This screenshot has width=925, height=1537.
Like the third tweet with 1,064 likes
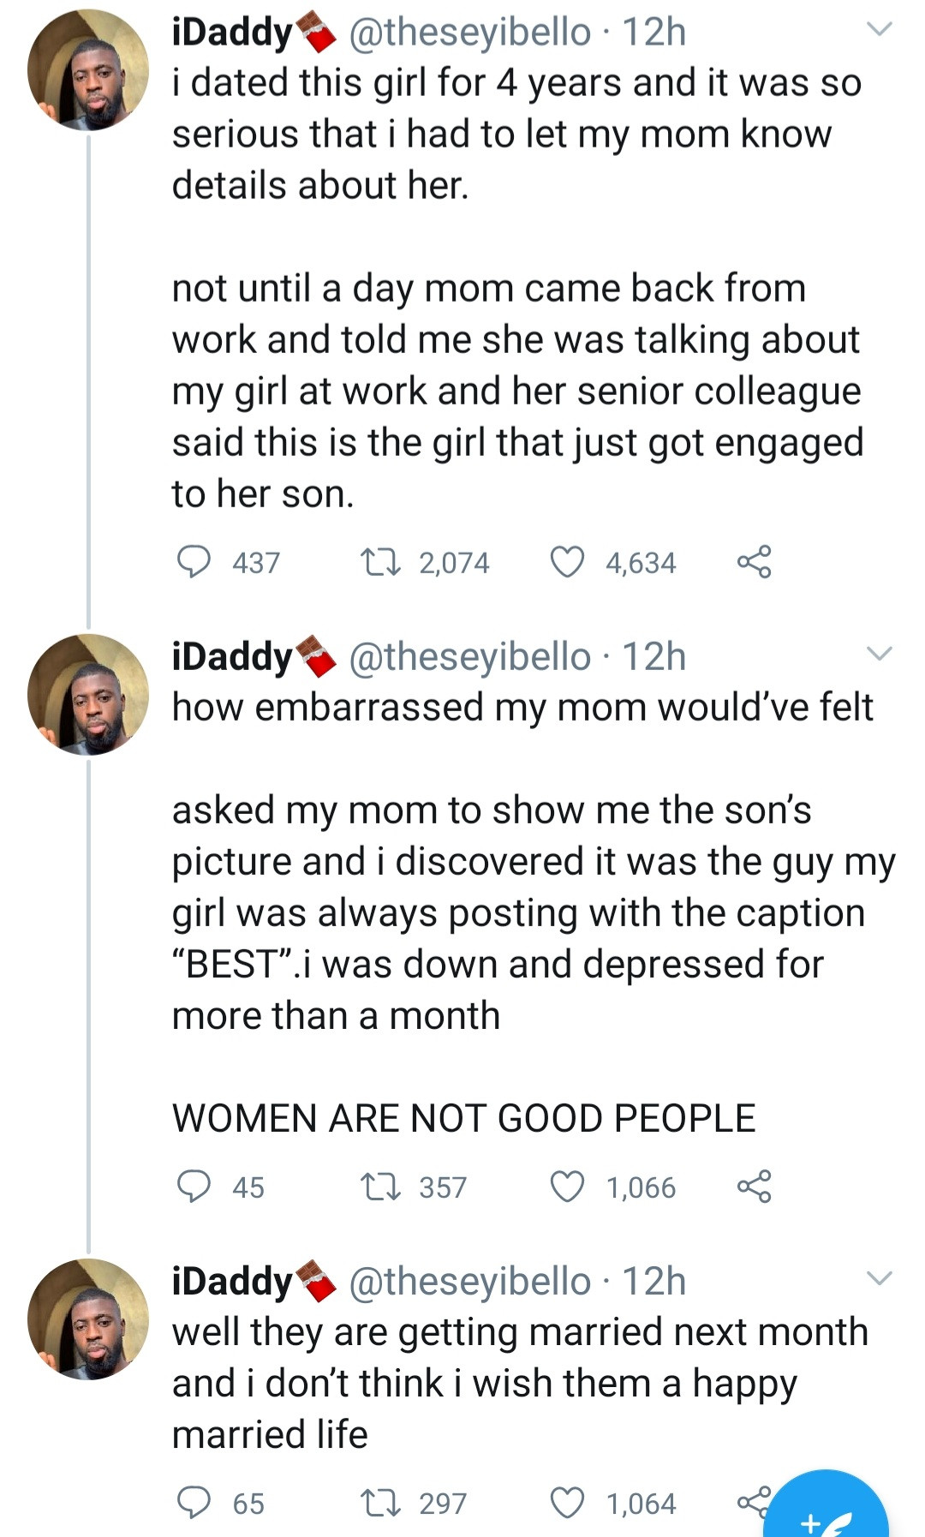tap(566, 1503)
